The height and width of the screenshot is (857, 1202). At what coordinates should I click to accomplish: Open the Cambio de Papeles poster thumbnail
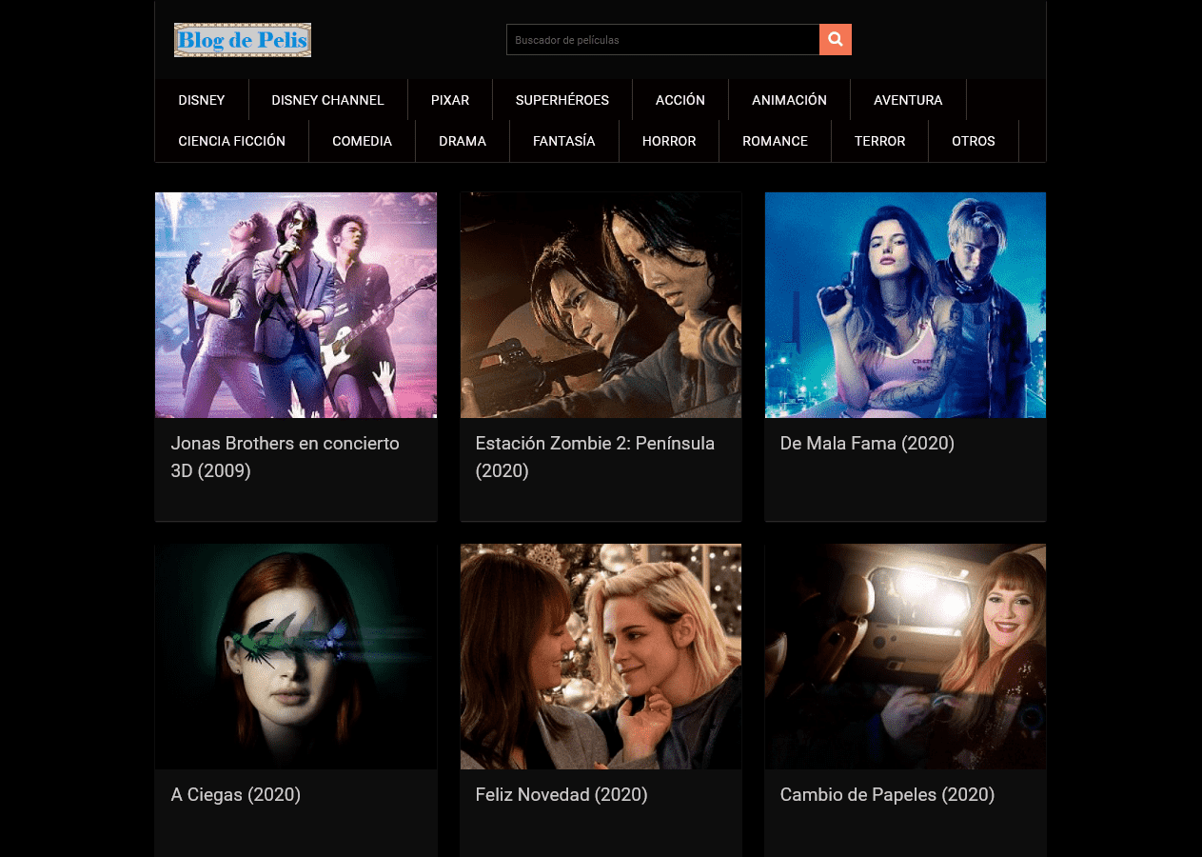(x=905, y=656)
